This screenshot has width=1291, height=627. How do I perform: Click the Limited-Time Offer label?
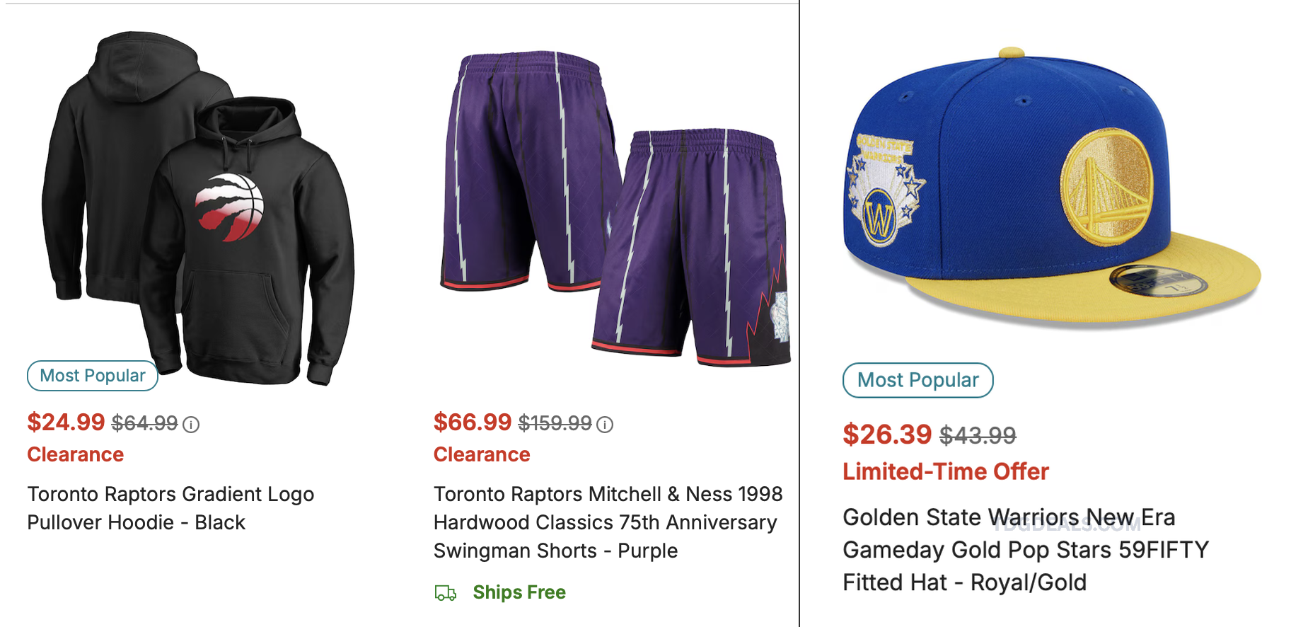[x=945, y=471]
